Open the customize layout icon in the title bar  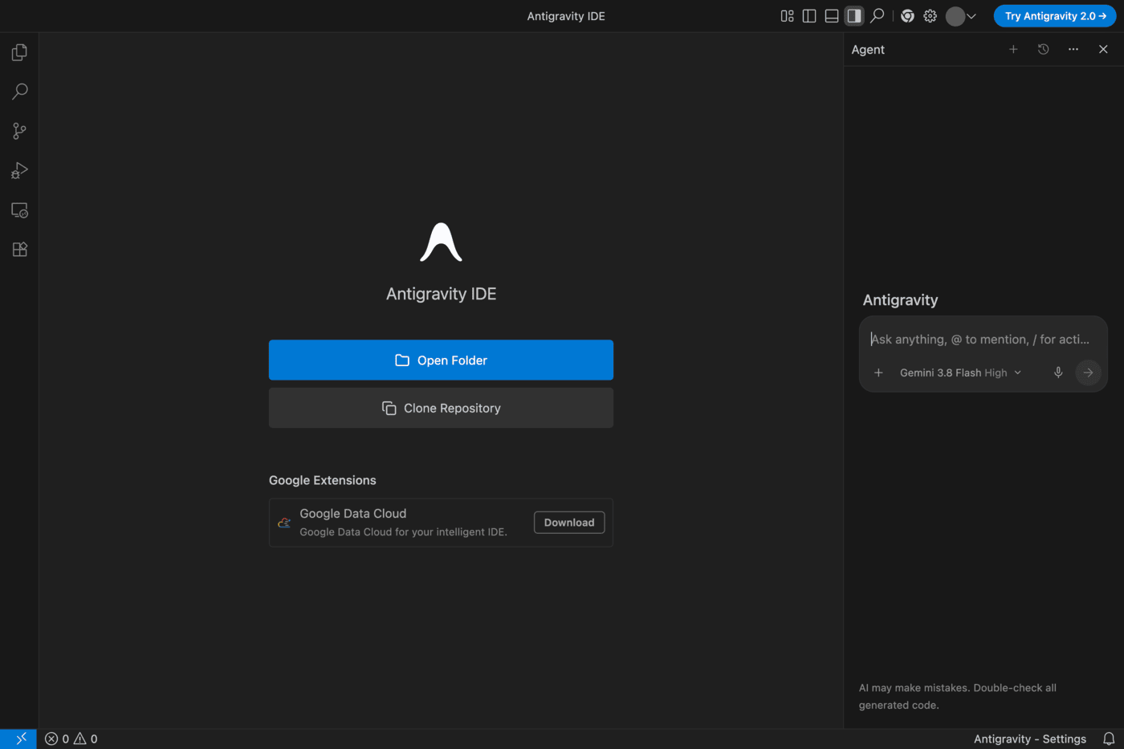pos(787,16)
